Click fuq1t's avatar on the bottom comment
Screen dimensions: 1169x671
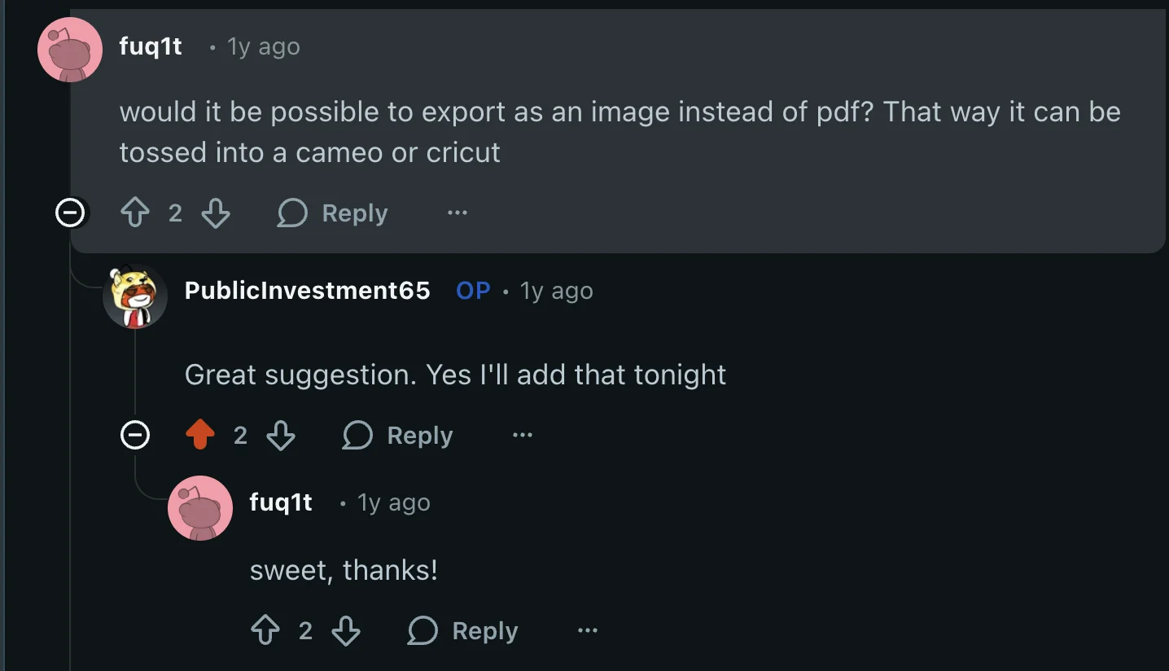[x=200, y=507]
